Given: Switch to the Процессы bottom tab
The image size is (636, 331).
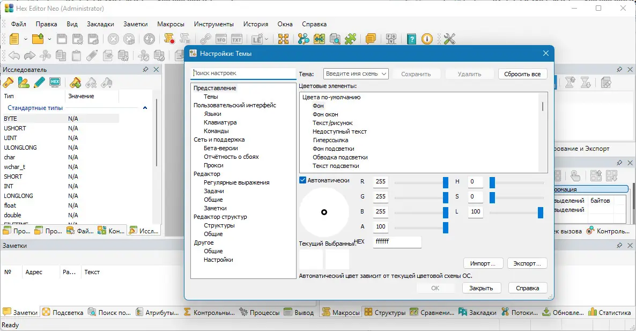Looking at the screenshot, I should (x=260, y=312).
